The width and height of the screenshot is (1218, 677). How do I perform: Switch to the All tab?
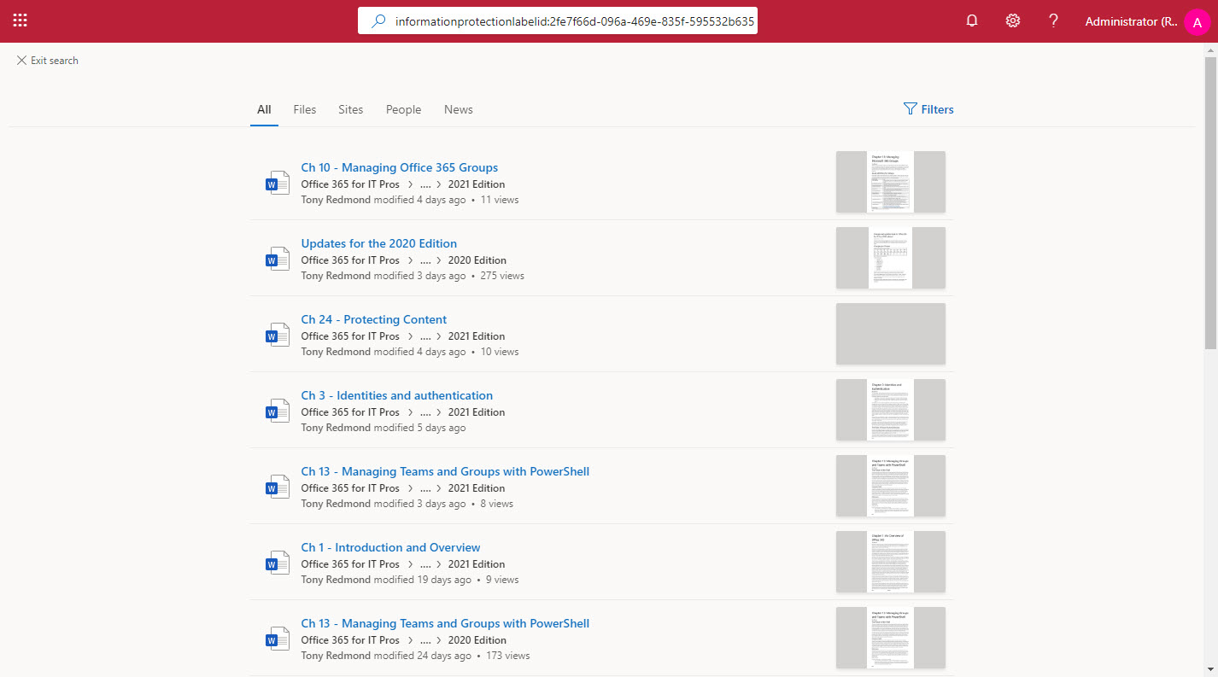[264, 109]
